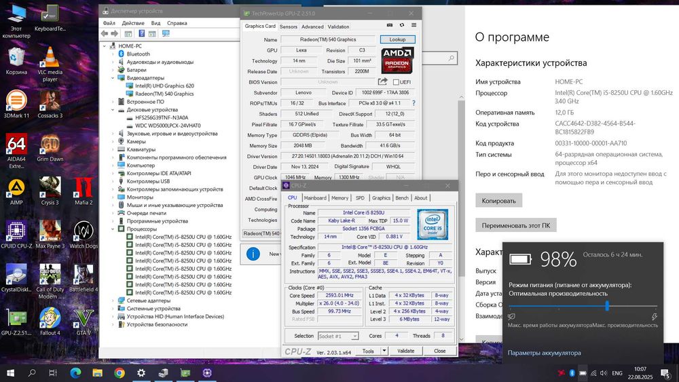Open the CrystalDiskInfo desktop shortcut
Screen dimensions: 679x382
(x=16, y=278)
